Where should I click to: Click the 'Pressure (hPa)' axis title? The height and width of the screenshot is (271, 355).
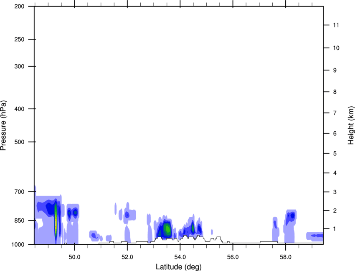3,125
